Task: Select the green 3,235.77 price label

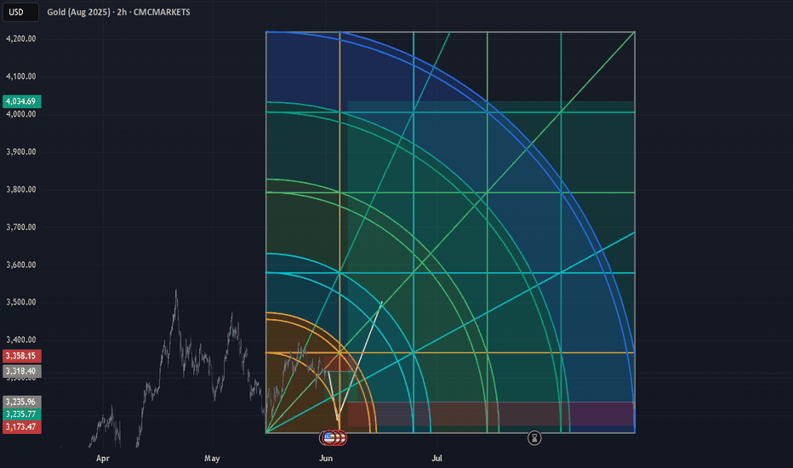Action: click(x=21, y=414)
